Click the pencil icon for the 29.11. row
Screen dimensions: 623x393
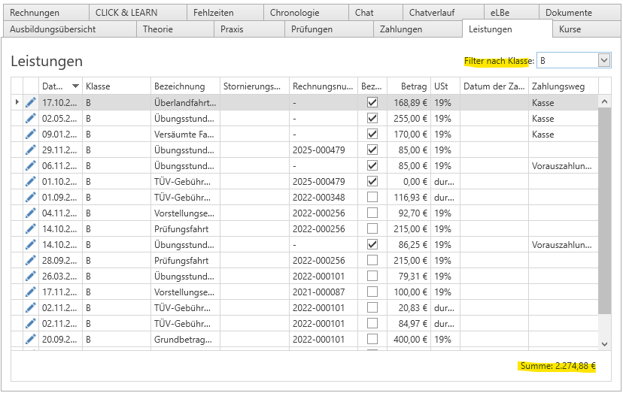tap(31, 150)
